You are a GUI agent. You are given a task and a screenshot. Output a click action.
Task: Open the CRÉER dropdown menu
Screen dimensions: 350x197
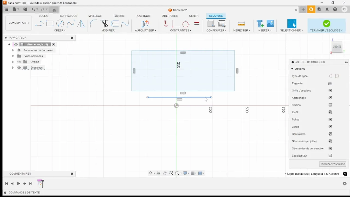[60, 30]
